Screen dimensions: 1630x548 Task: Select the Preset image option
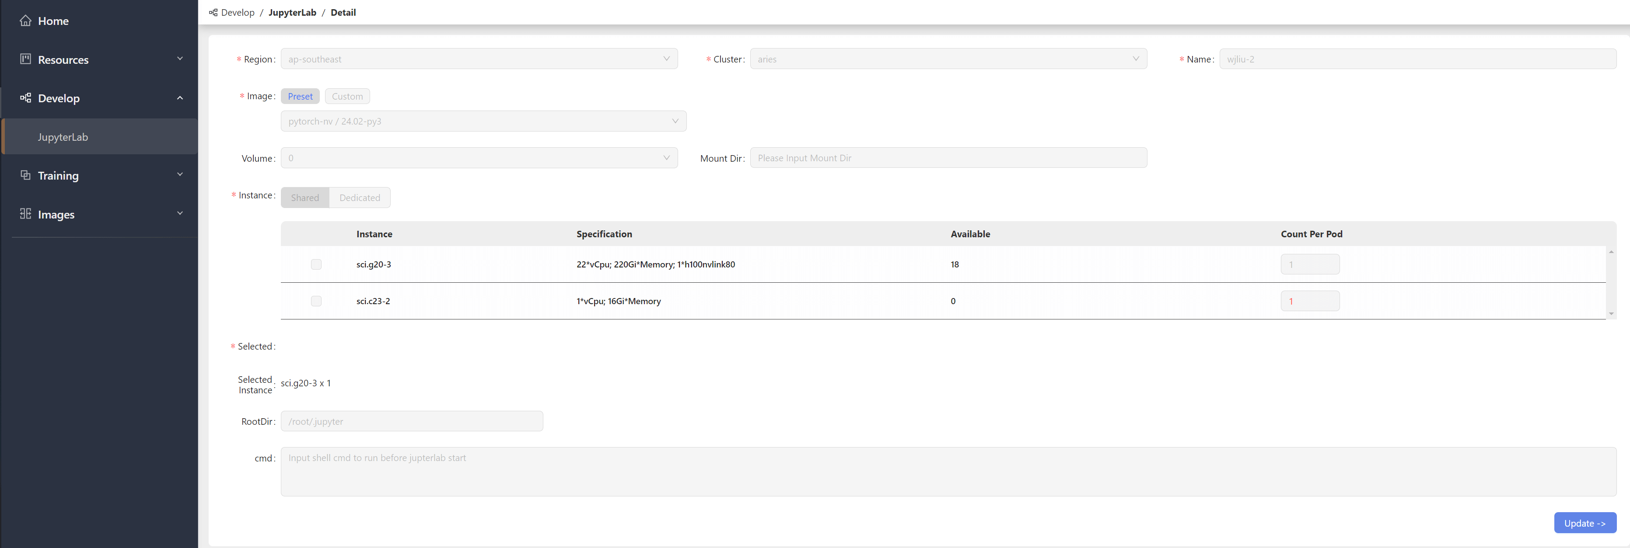click(300, 96)
